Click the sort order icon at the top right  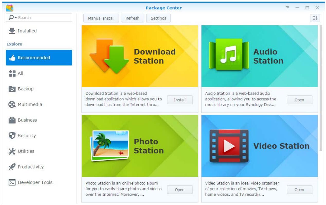[x=315, y=18]
